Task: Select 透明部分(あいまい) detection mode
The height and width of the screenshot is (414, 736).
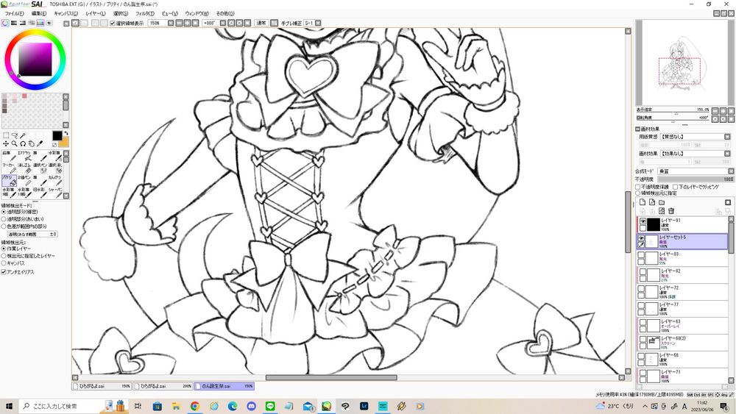Action: point(4,219)
